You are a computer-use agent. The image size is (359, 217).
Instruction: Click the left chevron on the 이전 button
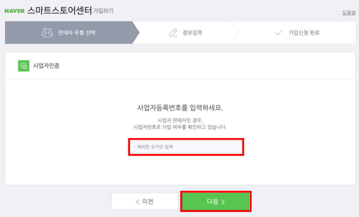138,202
